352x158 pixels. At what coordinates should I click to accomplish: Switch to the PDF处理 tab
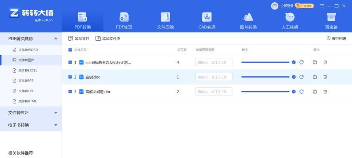point(124,21)
